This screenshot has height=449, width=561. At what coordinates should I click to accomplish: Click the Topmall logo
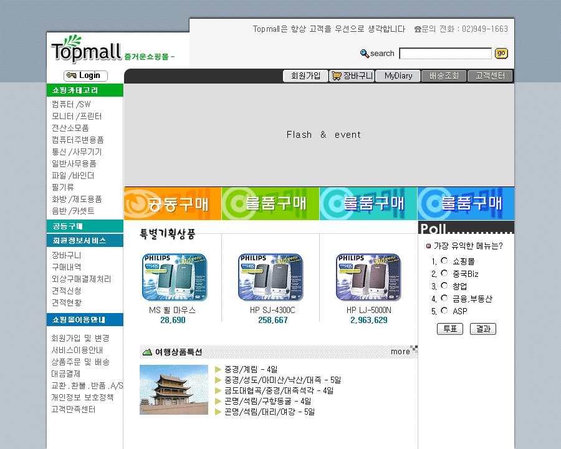tap(86, 50)
